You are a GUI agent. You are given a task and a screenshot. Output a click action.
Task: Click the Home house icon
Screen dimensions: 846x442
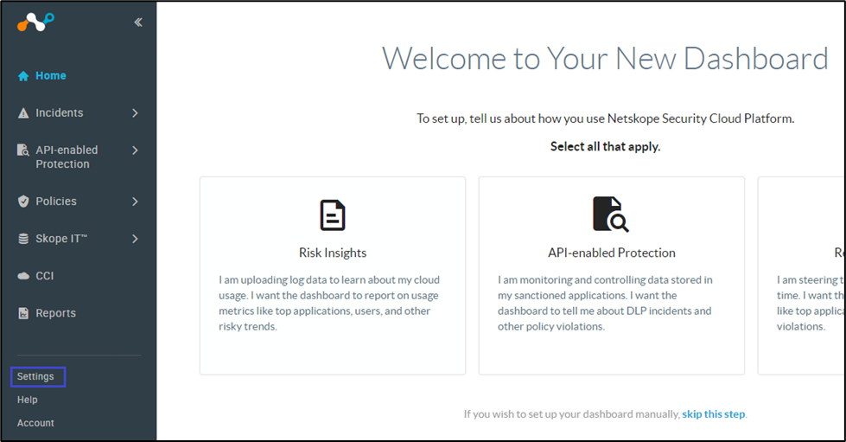coord(23,76)
